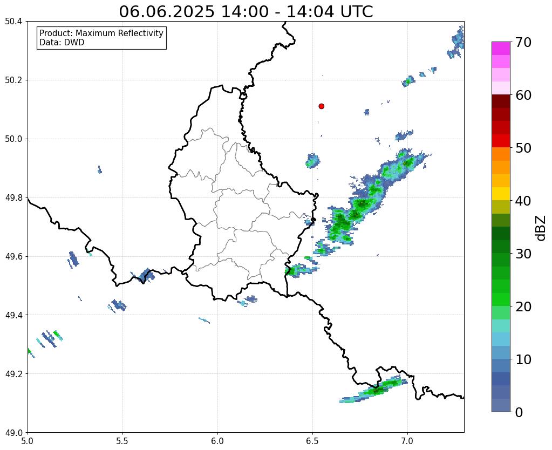Click the longitude axis label 7.0

tap(407, 441)
